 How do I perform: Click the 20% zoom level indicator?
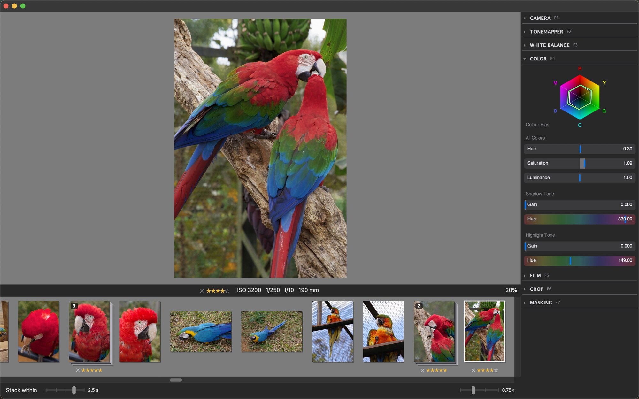click(x=511, y=290)
